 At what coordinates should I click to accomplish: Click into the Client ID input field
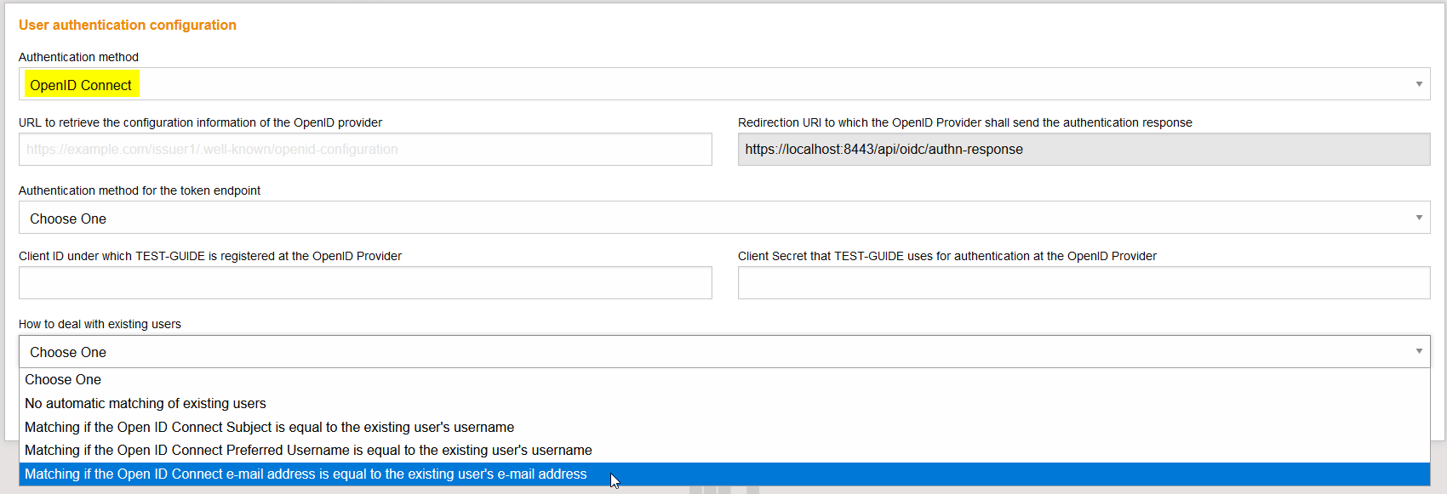(x=365, y=283)
